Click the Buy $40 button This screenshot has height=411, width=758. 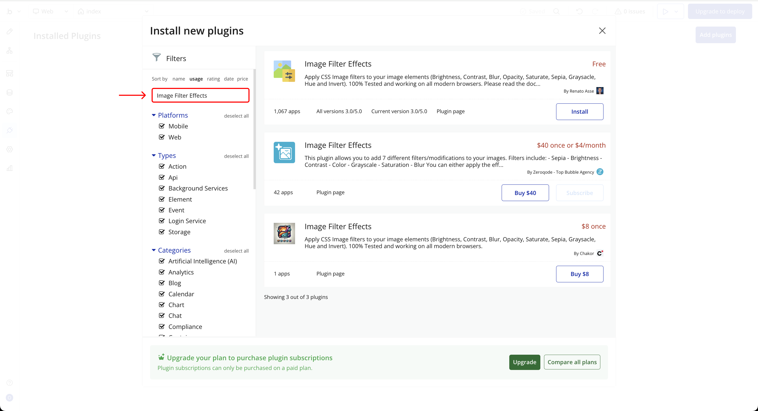(x=525, y=193)
